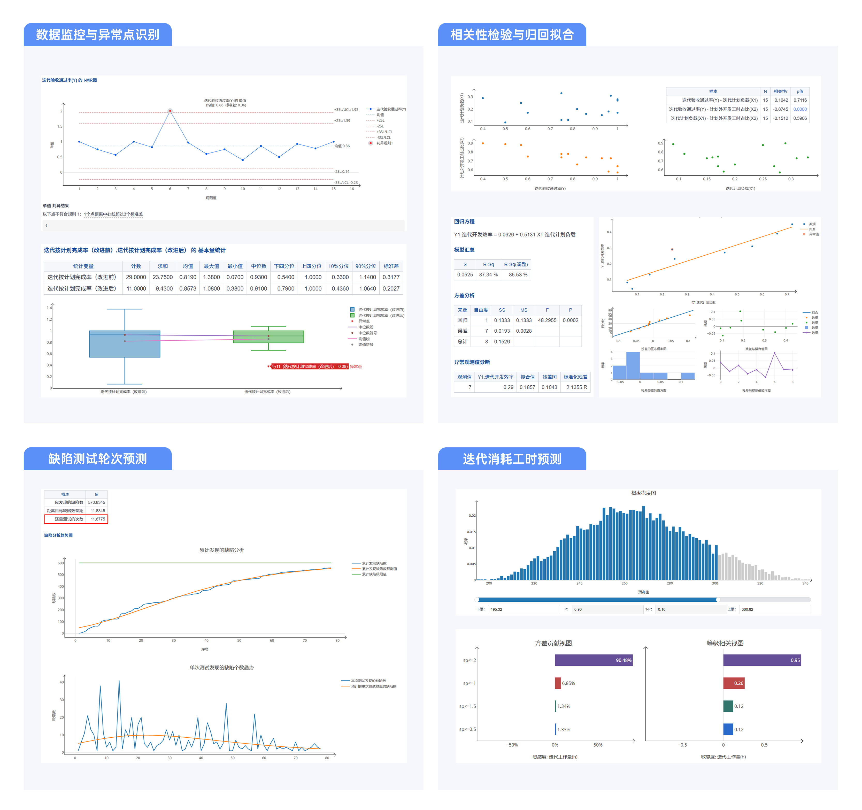
Task: Open the 数据监控与异常点识别 section tab
Action: tap(98, 34)
